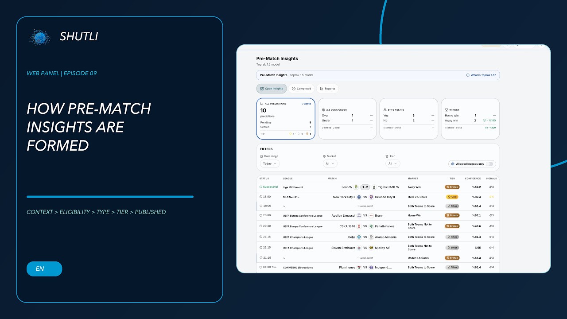Open the Market filter dropdown
Image resolution: width=567 pixels, height=319 pixels.
tap(330, 163)
